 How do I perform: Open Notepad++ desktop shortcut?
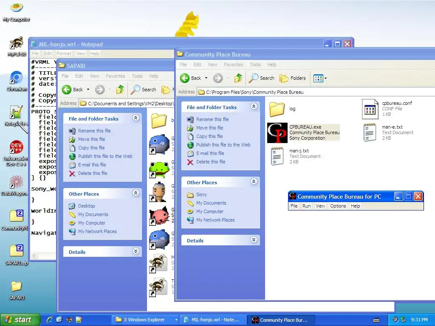pyautogui.click(x=17, y=116)
